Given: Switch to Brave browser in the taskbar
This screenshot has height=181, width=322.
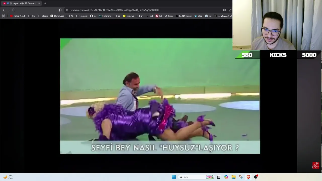Looking at the screenshot, I should 248,177.
